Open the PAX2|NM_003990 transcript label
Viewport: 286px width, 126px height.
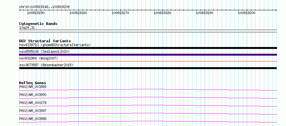pyautogui.click(x=33, y=95)
